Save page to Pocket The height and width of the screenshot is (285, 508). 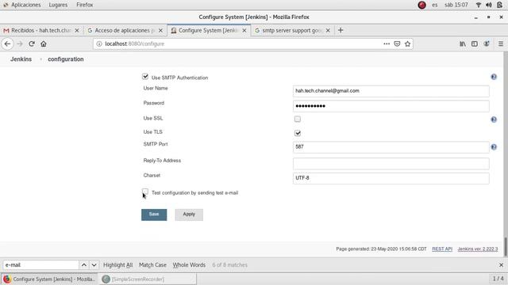(397, 44)
